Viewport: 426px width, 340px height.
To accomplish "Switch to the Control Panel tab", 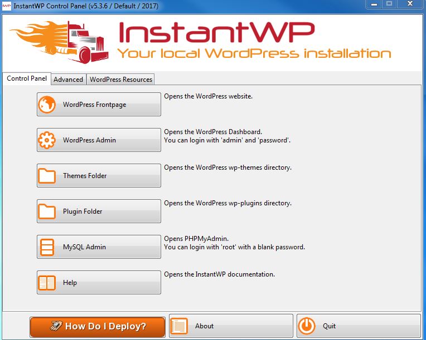I will [27, 78].
